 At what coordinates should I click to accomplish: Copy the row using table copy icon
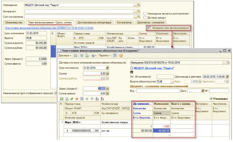pyautogui.click(x=67, y=99)
